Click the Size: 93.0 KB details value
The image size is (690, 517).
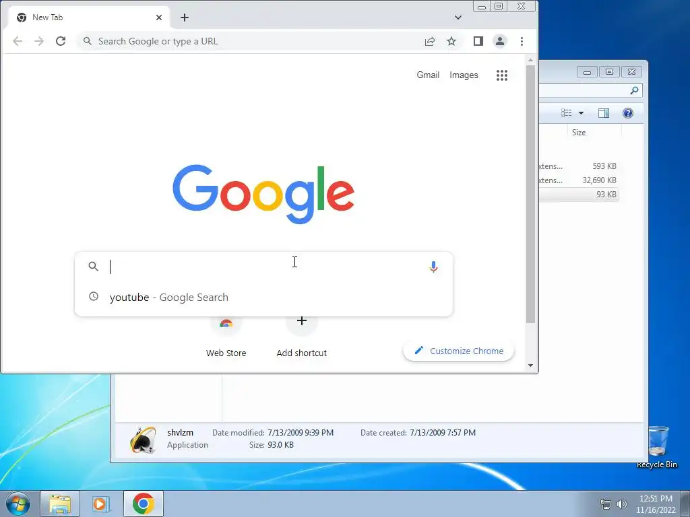[281, 445]
